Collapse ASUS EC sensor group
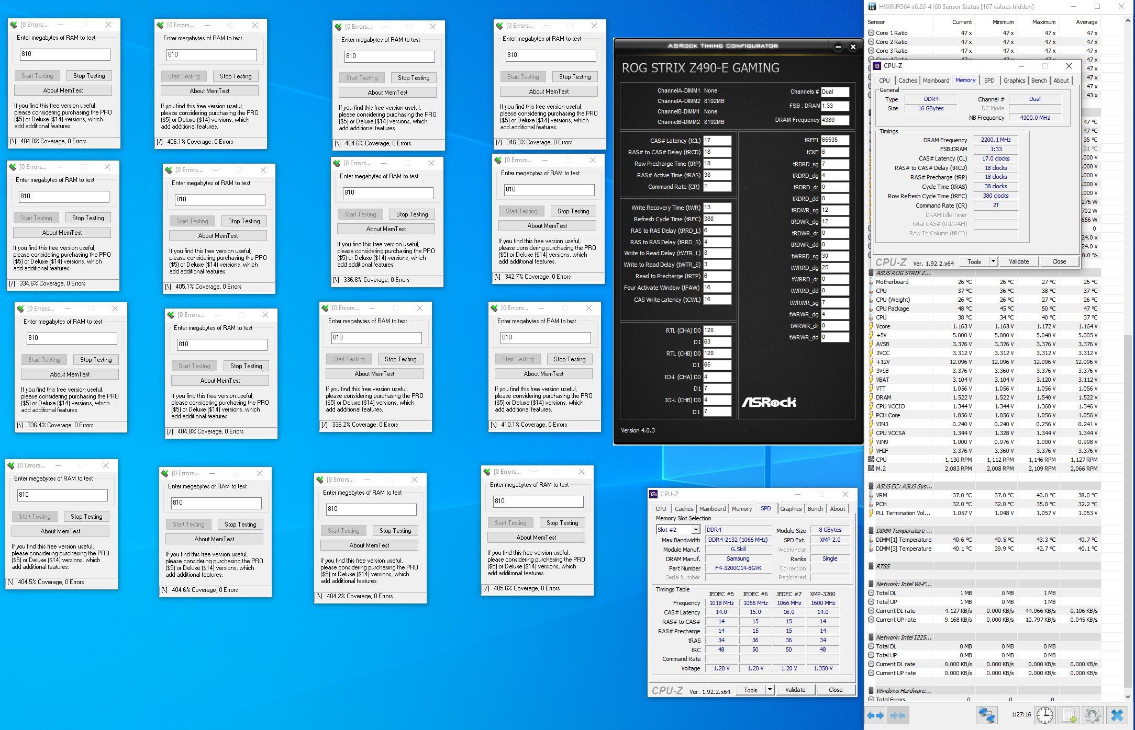 (x=871, y=486)
